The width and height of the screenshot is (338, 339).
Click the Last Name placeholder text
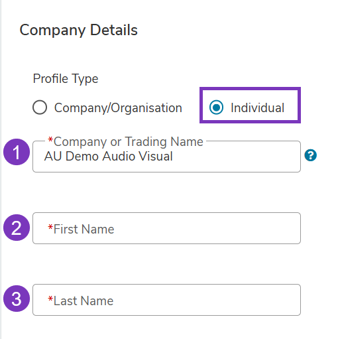point(84,301)
